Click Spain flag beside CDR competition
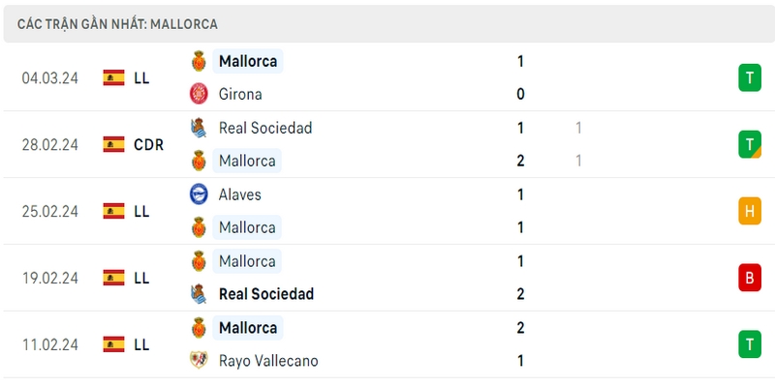 [113, 144]
